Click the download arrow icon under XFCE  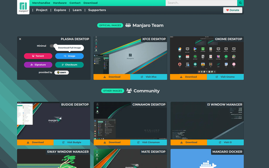click(105, 77)
